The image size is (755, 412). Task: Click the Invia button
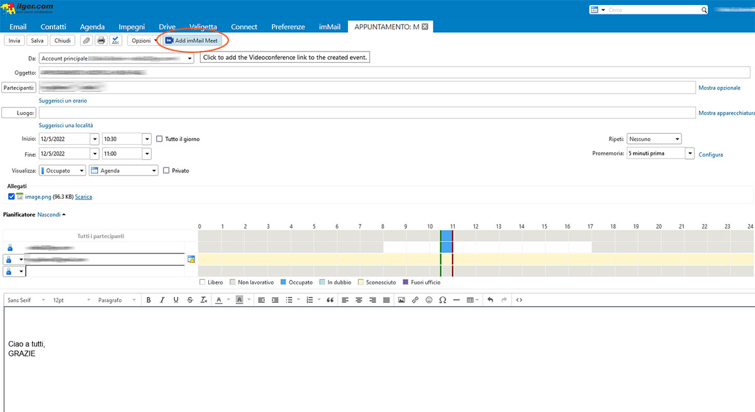[14, 40]
